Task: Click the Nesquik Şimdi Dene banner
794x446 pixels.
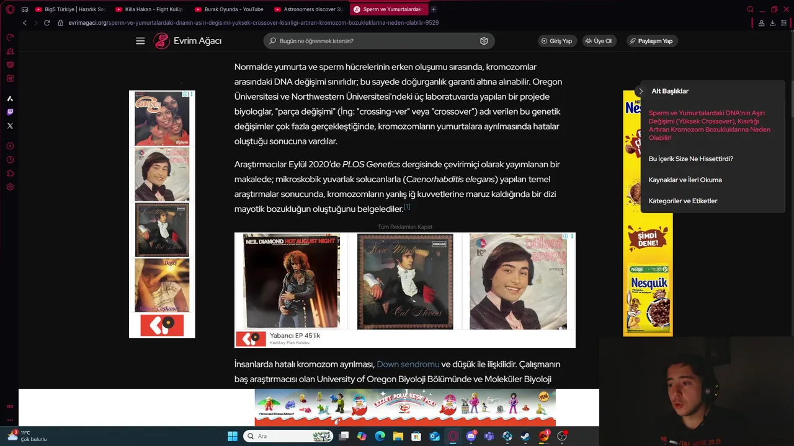Action: click(648, 237)
